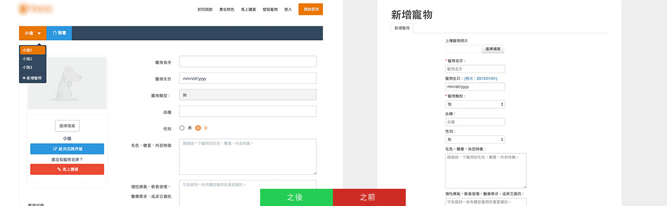Click the 個性脾氣 textarea on right page

tap(486, 202)
